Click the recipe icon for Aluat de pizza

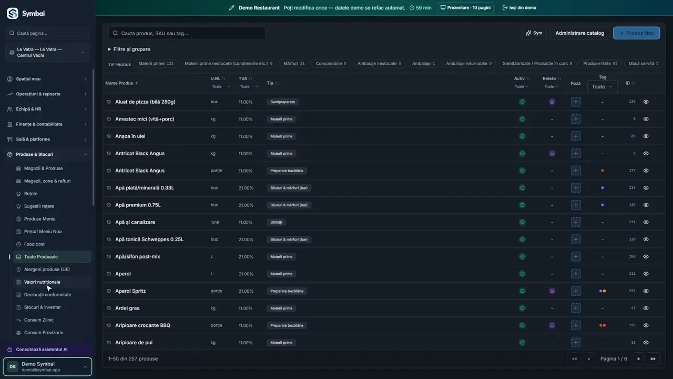pyautogui.click(x=552, y=102)
